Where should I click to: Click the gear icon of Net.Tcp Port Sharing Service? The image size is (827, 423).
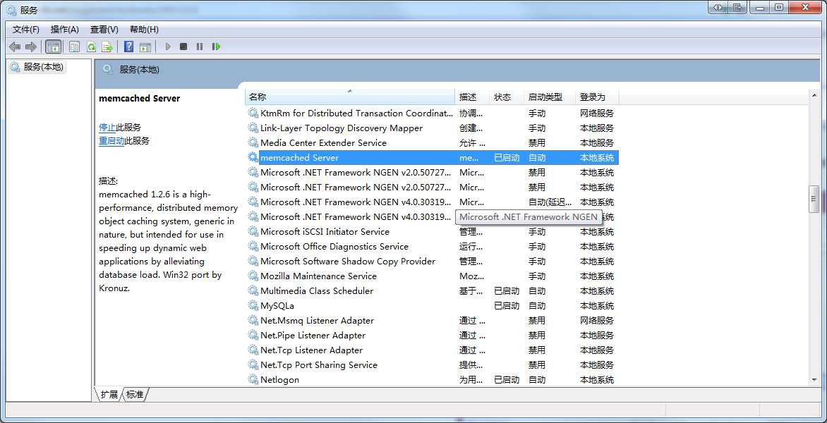(x=253, y=365)
